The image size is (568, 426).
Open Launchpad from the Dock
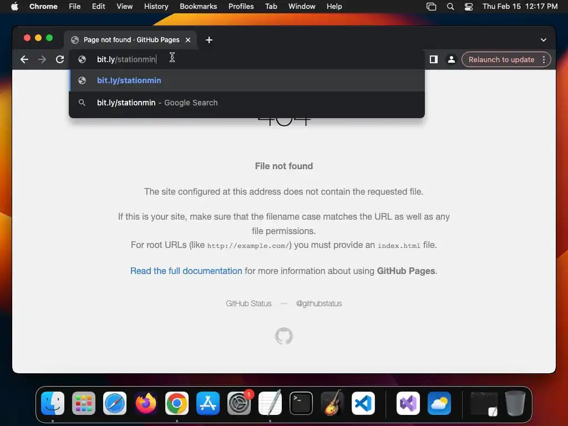[x=84, y=403]
